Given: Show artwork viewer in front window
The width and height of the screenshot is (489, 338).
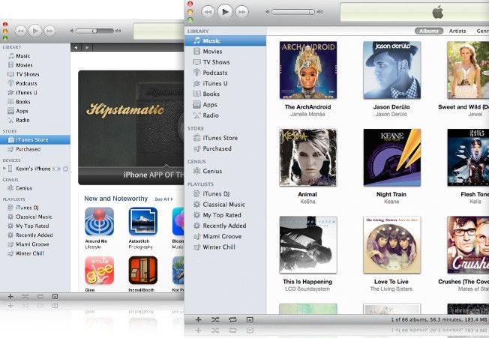Looking at the screenshot, I should [250, 319].
